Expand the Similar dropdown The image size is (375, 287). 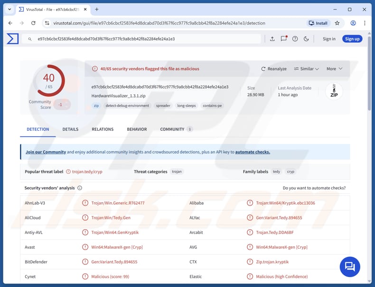(x=306, y=69)
